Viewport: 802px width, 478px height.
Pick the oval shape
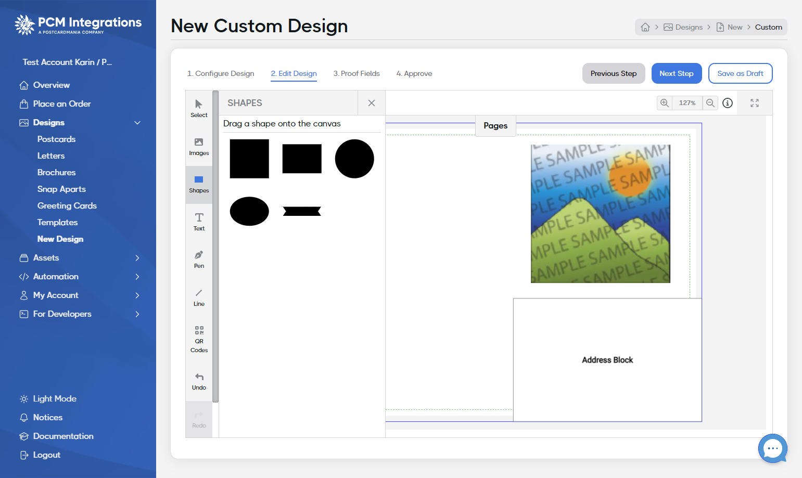(x=249, y=211)
